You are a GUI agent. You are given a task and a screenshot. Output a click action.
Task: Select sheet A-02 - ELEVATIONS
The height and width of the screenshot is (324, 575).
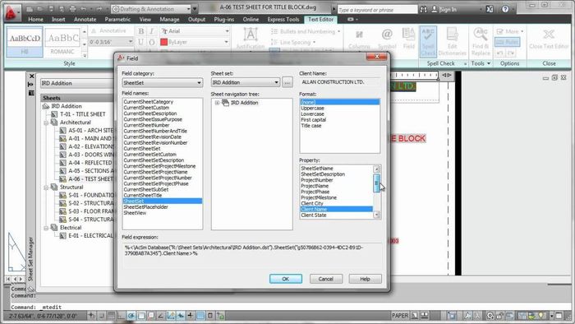pyautogui.click(x=91, y=146)
